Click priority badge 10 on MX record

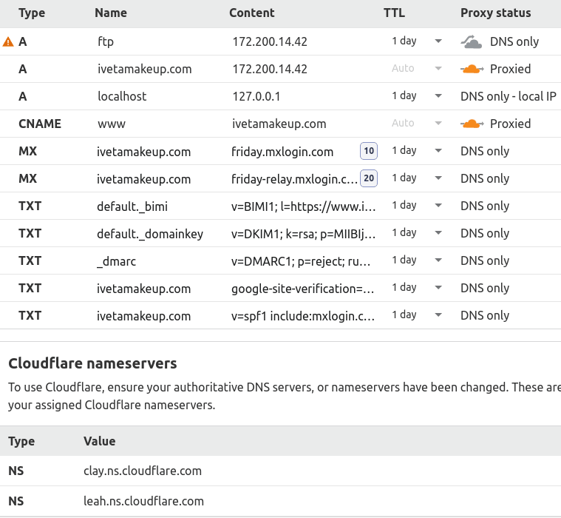(x=369, y=151)
